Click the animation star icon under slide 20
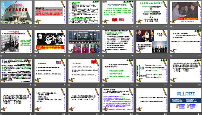Viewport: 202px width, 115px height. tap(35, 114)
